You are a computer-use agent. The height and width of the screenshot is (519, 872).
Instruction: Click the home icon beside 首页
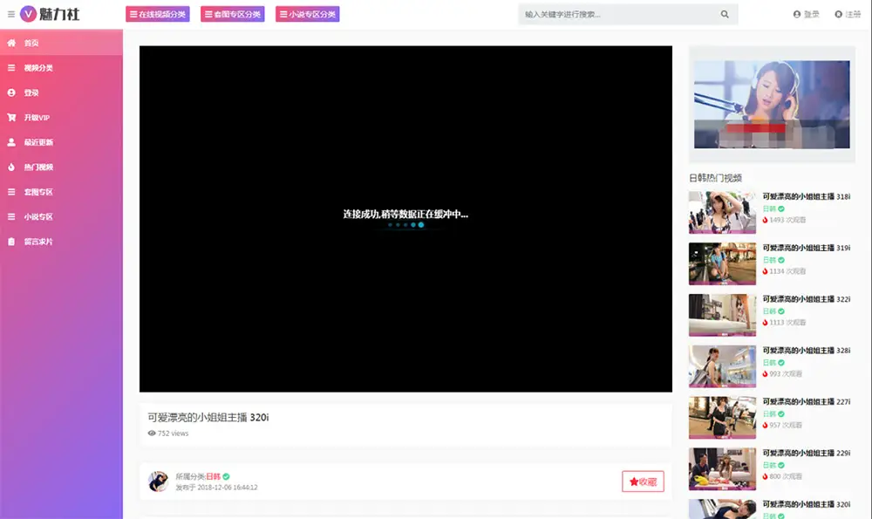click(x=11, y=42)
